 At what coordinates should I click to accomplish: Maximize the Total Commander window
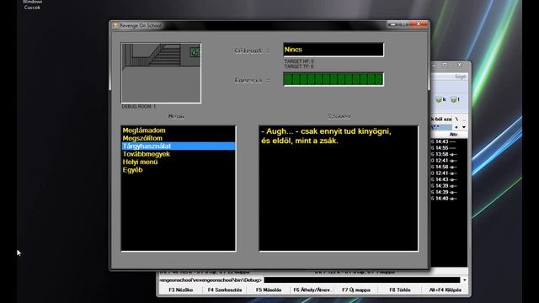(x=445, y=65)
